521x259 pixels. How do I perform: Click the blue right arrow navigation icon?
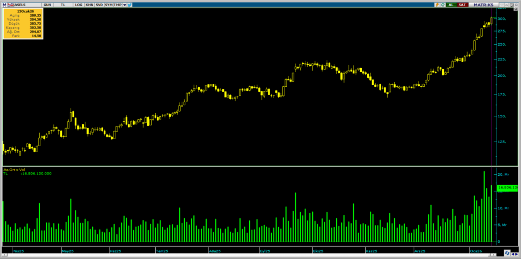pos(517,254)
